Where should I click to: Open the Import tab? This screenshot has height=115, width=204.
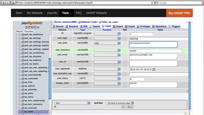point(130,27)
